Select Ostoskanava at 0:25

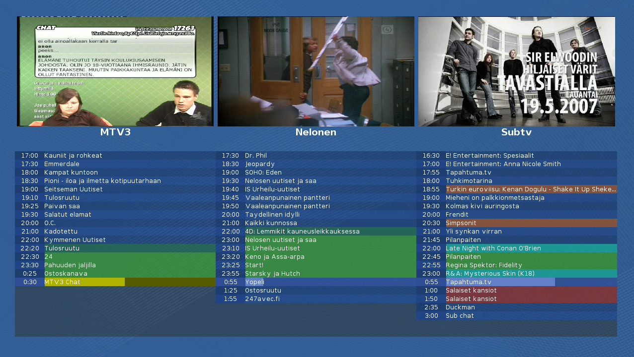coord(115,274)
